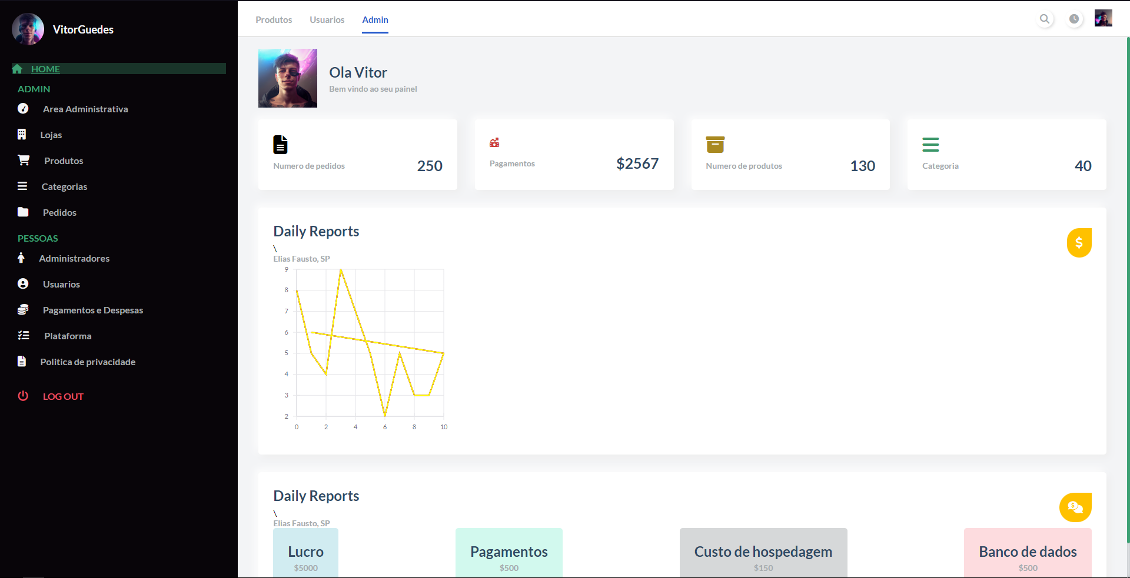1130x578 pixels.
Task: Click the shopping cart Produtos icon in sidebar
Action: (24, 161)
